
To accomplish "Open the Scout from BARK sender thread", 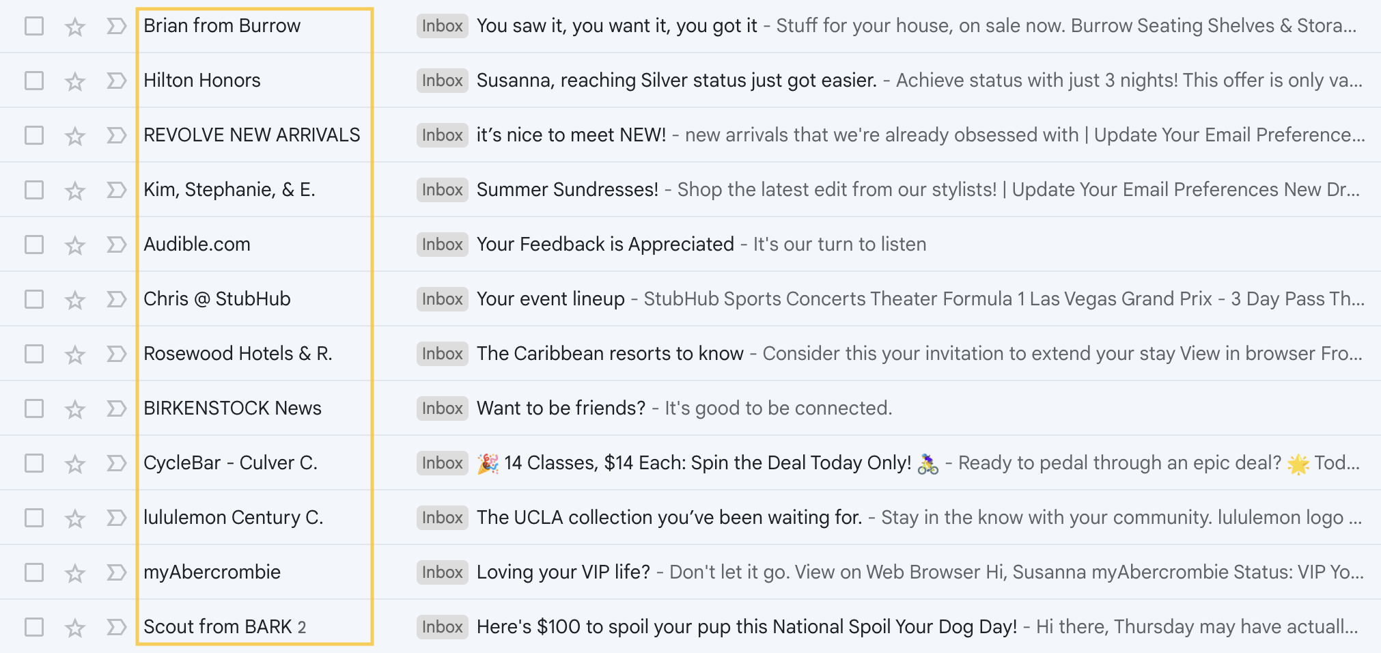I will [218, 627].
